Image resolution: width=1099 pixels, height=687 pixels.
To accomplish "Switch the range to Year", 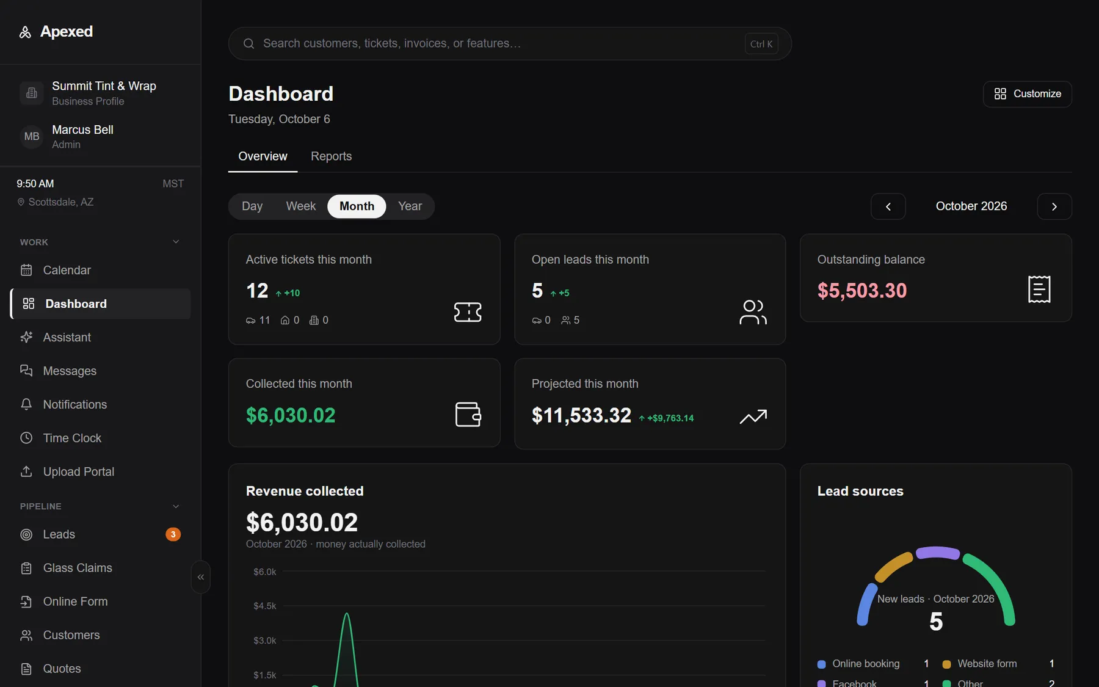I will [x=410, y=206].
